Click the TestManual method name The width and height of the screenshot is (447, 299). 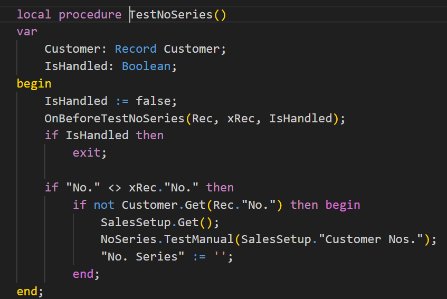click(199, 239)
